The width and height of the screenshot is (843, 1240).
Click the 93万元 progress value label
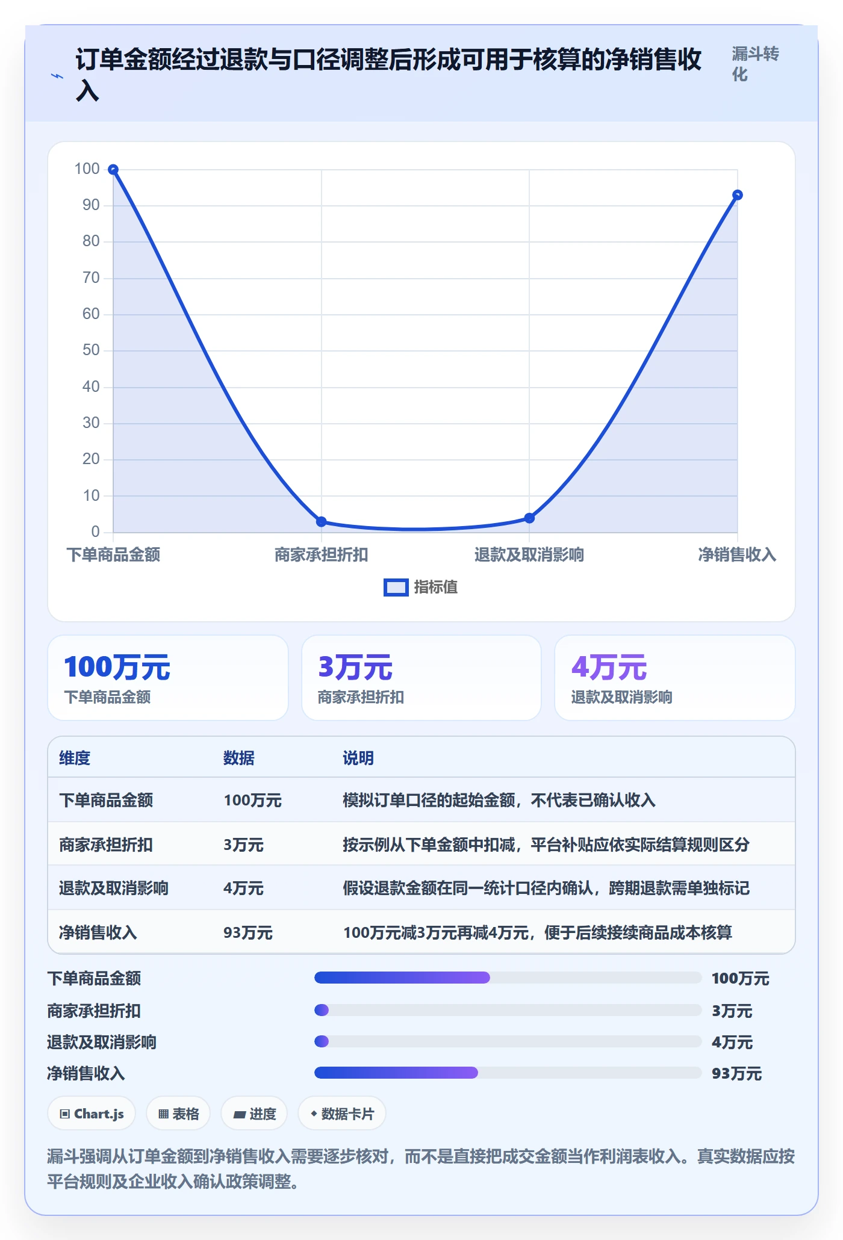tap(737, 1073)
